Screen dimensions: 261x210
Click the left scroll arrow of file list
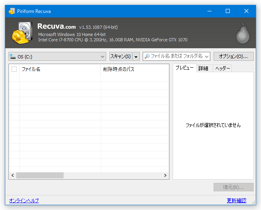pos(13,176)
